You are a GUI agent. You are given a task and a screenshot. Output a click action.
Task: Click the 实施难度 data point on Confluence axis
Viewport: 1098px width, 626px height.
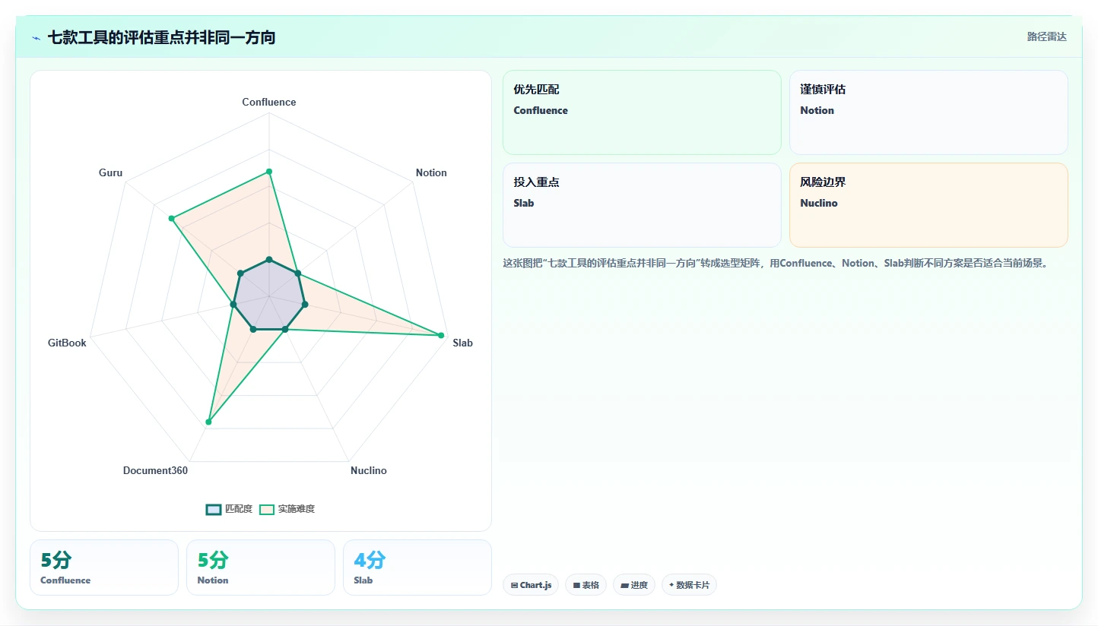(268, 172)
